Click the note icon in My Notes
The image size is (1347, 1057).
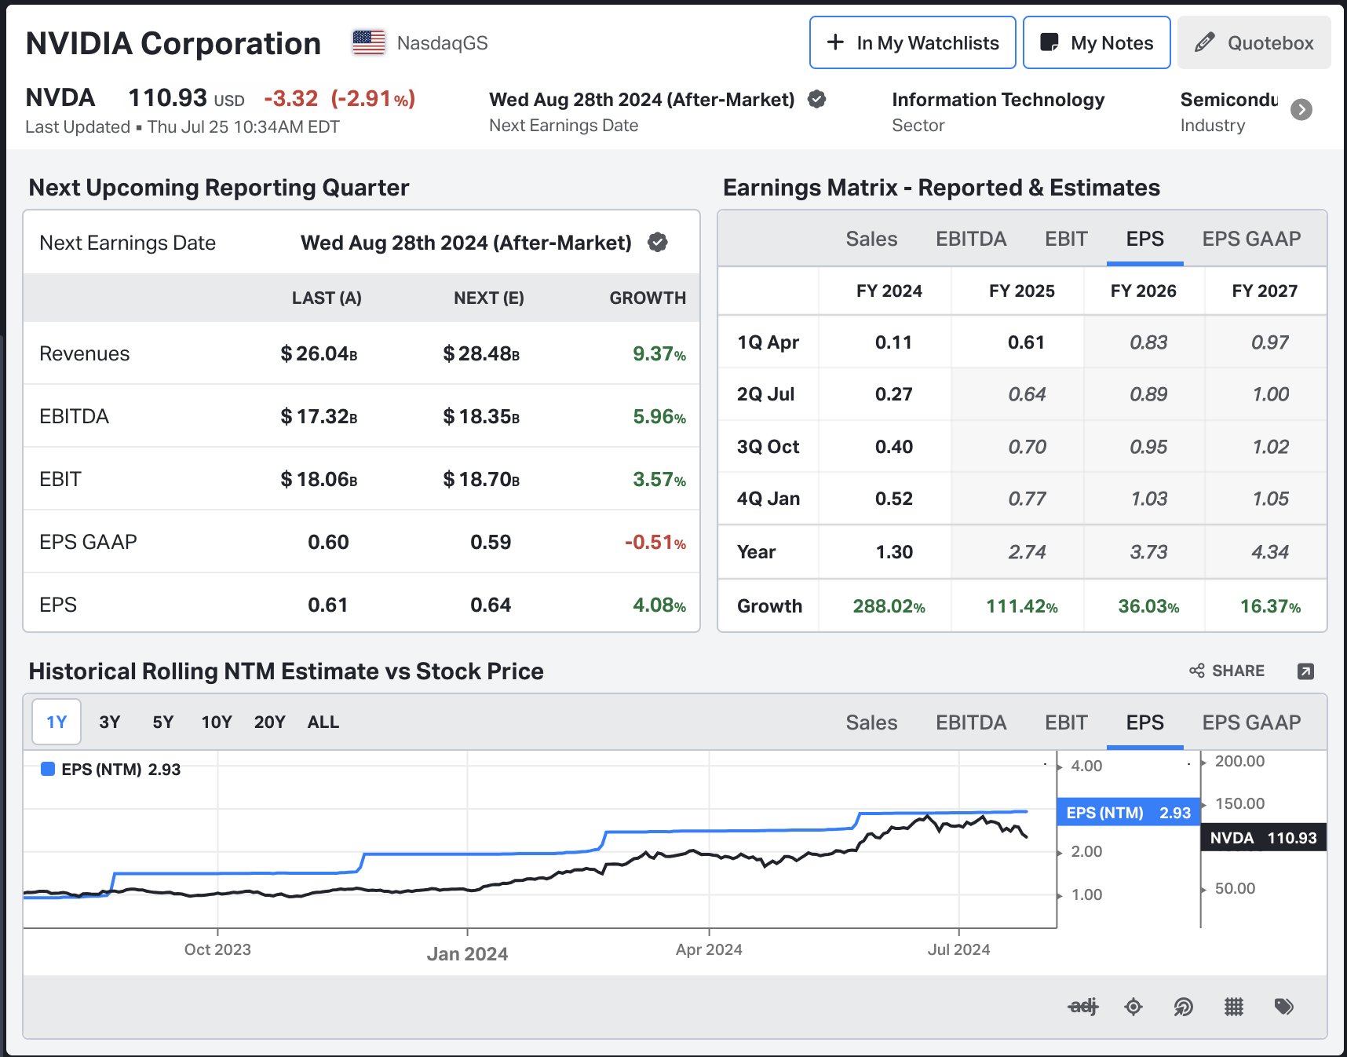click(x=1049, y=42)
